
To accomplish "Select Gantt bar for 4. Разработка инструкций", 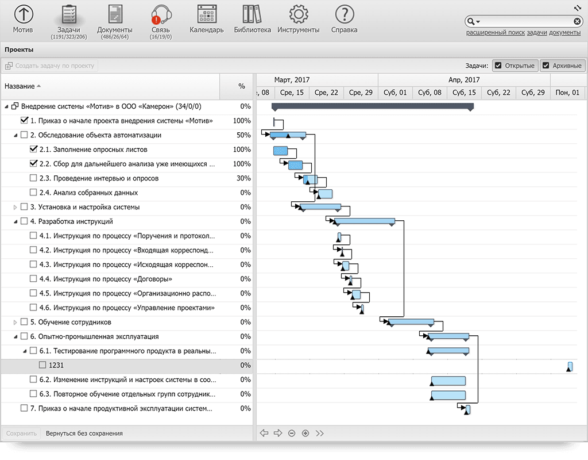I will point(365,221).
